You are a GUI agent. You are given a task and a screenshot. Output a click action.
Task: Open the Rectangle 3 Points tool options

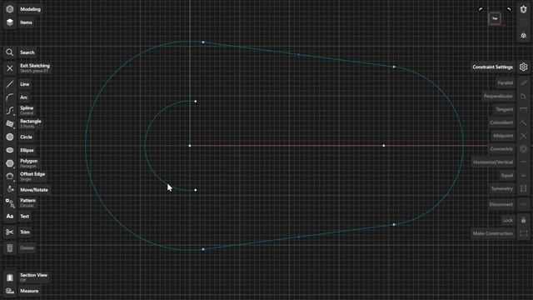tap(10, 124)
